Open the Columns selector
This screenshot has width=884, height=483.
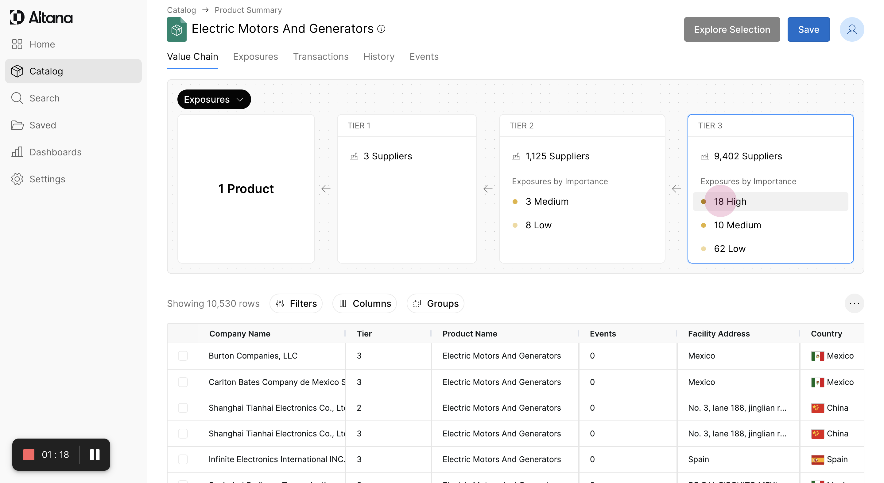click(x=365, y=303)
